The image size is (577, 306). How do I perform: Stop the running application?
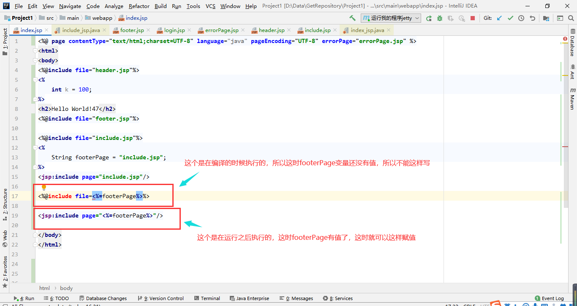pos(472,18)
